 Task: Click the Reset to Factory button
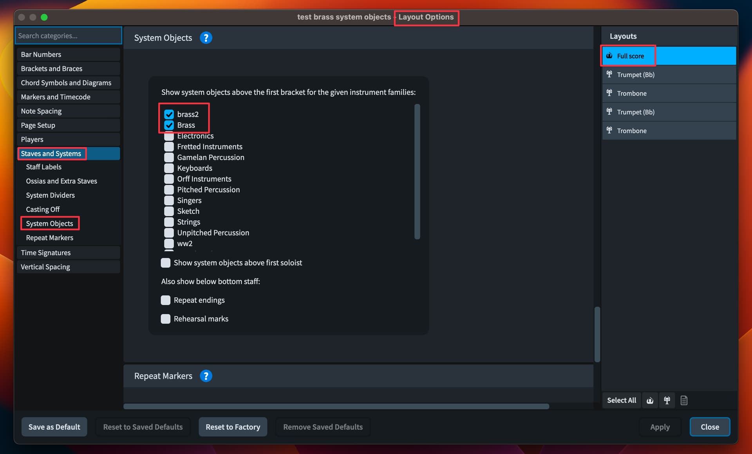233,427
